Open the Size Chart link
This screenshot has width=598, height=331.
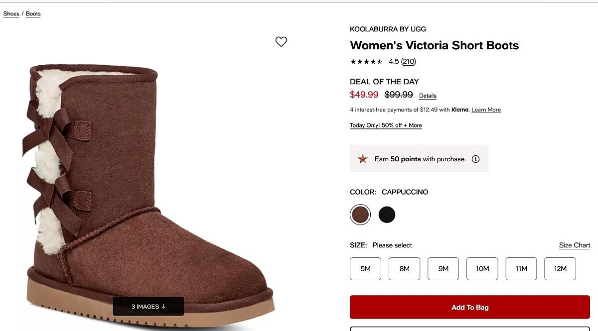point(574,245)
